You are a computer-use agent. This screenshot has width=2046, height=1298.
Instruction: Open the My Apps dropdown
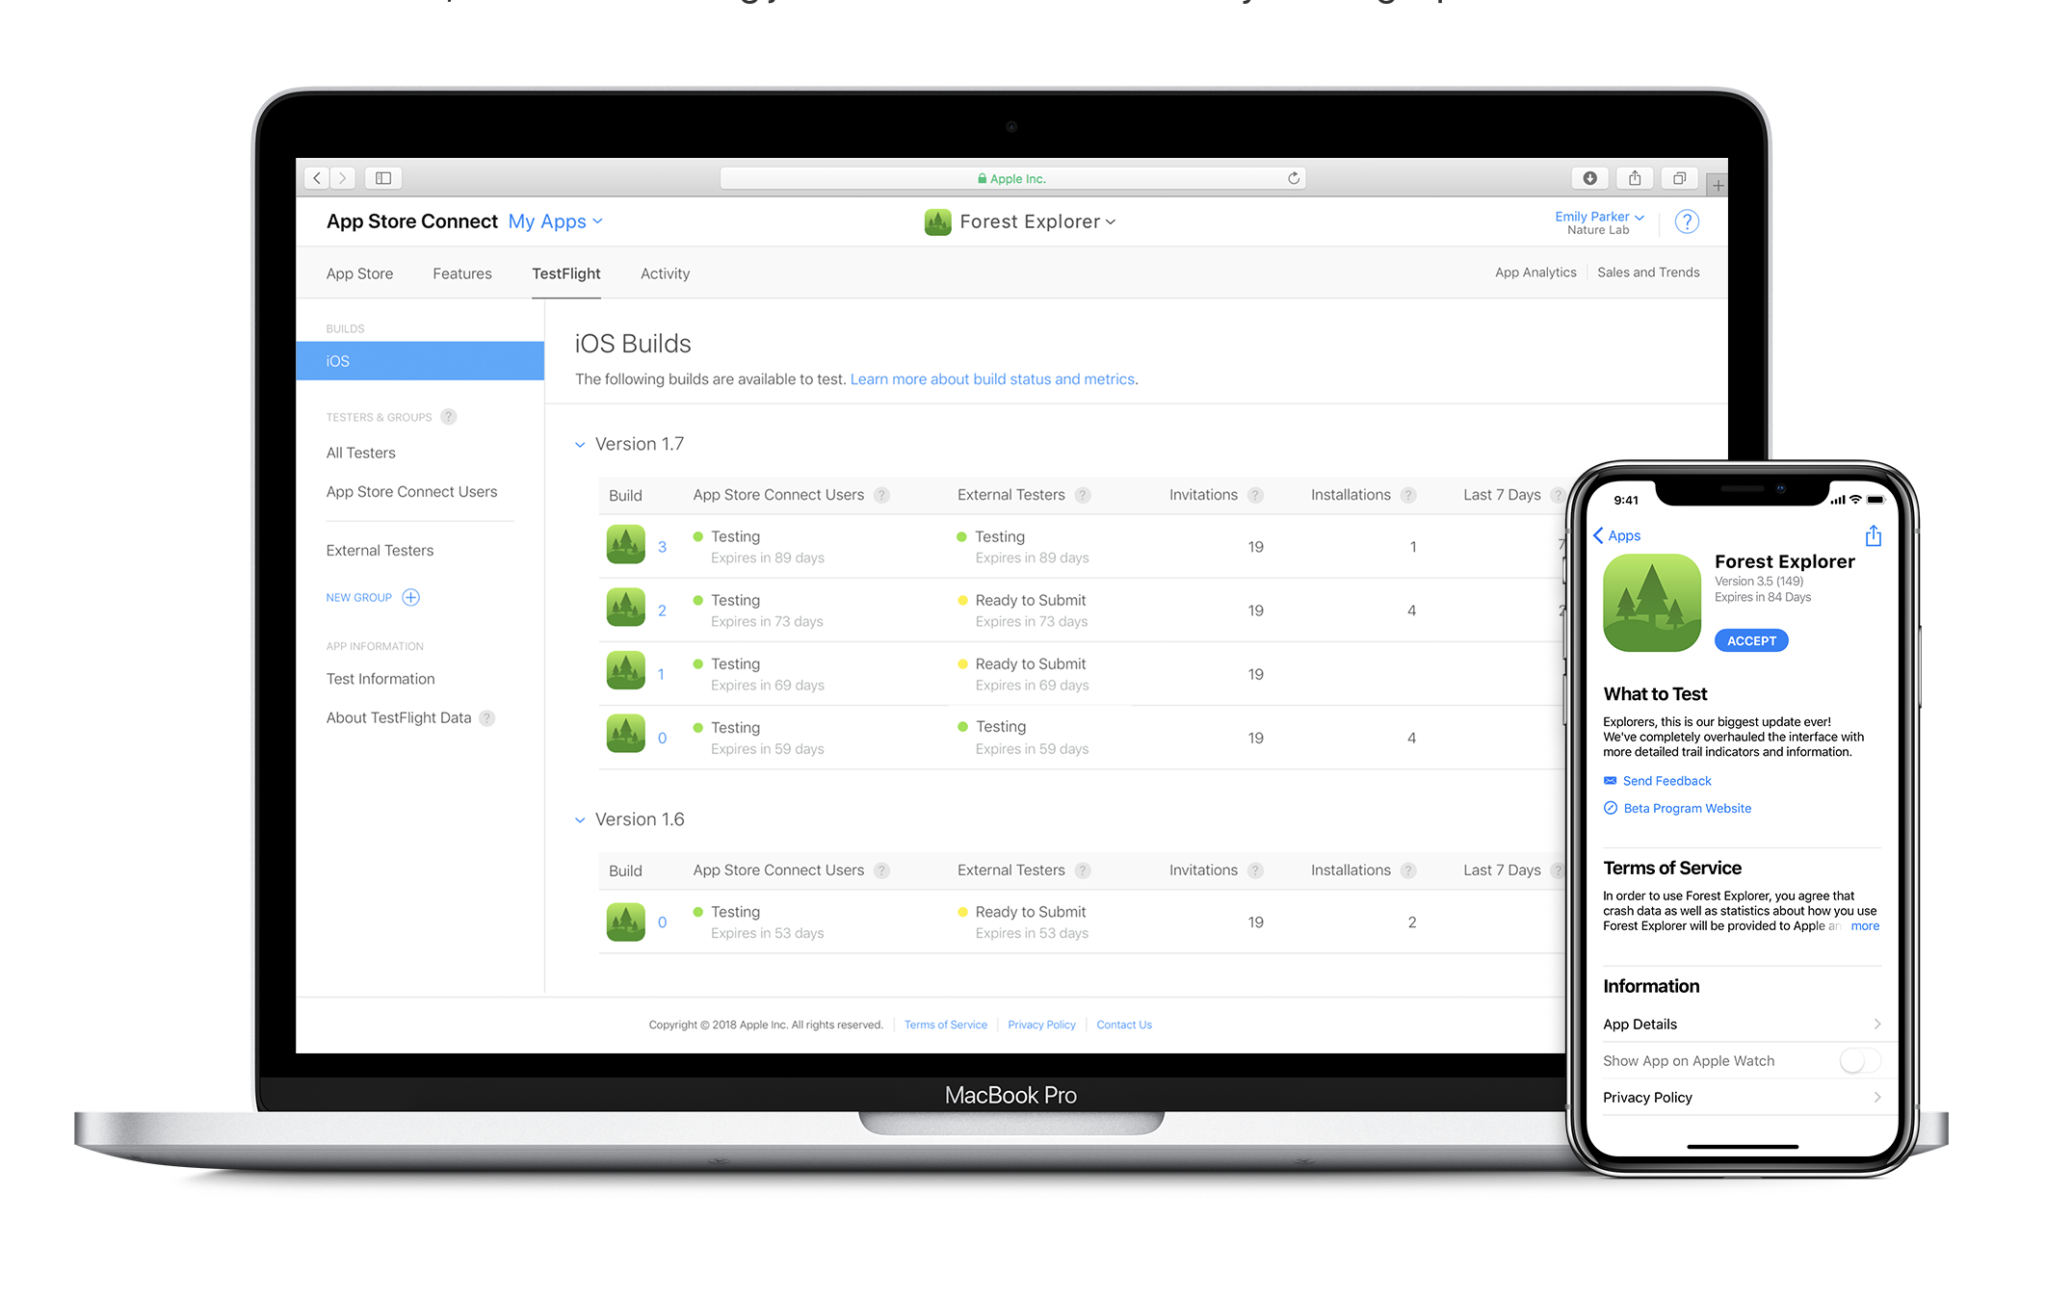click(556, 221)
